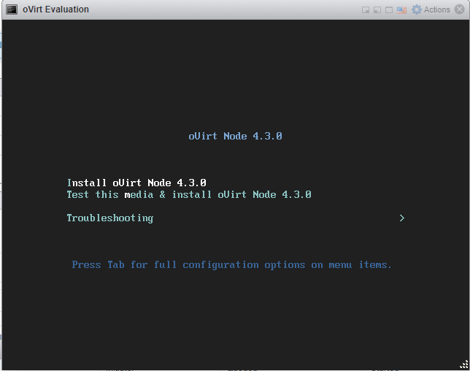The height and width of the screenshot is (371, 470).
Task: Click the oVirt Node 4.3.0 heading
Action: coord(235,136)
